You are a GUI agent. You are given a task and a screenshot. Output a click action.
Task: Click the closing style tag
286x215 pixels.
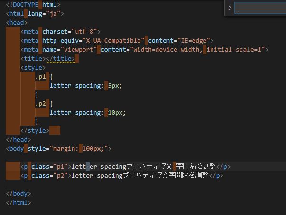35,131
